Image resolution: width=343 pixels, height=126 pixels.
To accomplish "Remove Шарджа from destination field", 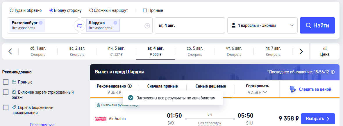I will click(x=115, y=23).
